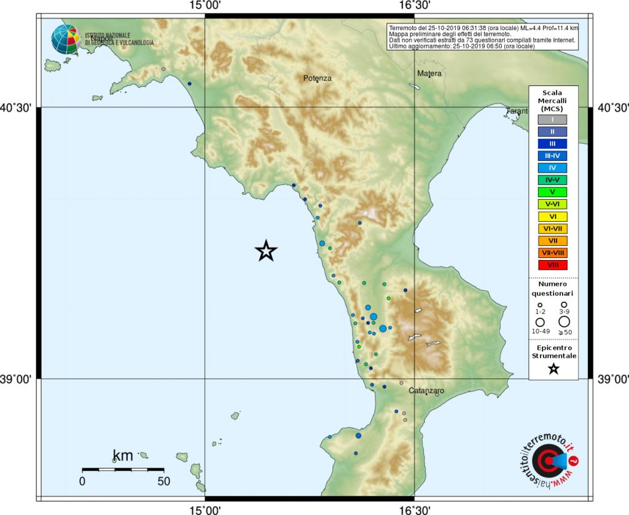The width and height of the screenshot is (629, 515).
Task: Click the Catanzaro city label
Action: click(428, 390)
